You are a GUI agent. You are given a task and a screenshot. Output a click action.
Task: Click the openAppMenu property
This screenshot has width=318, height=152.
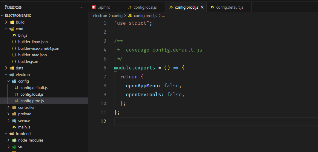142,86
